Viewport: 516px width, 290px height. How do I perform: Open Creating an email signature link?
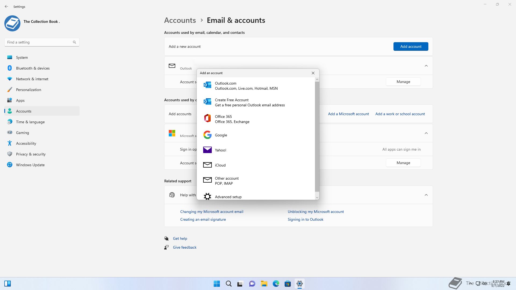pyautogui.click(x=203, y=219)
